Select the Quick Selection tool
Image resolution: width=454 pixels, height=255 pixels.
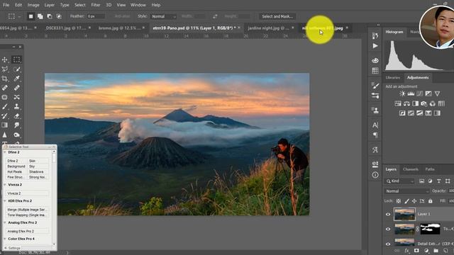(16, 69)
